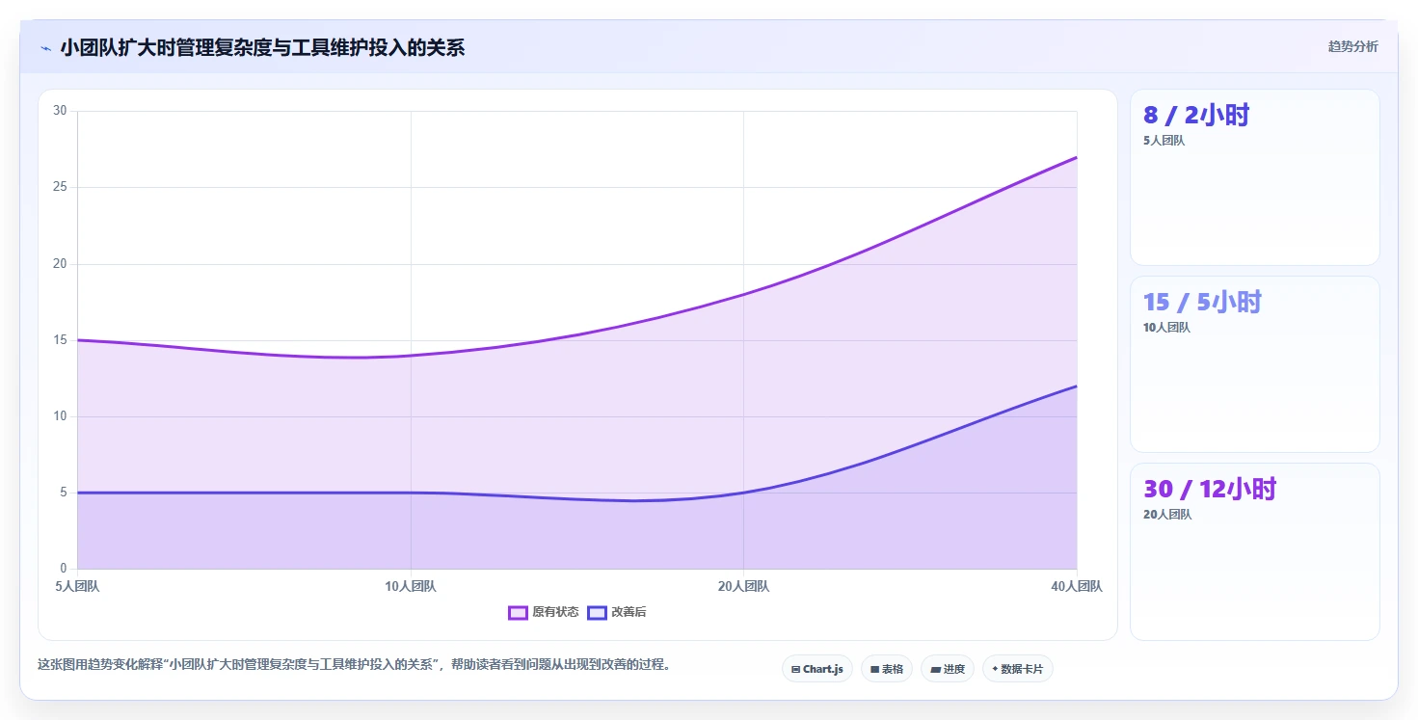
Task: Click the purple line point at 10人团队
Action: [411, 355]
